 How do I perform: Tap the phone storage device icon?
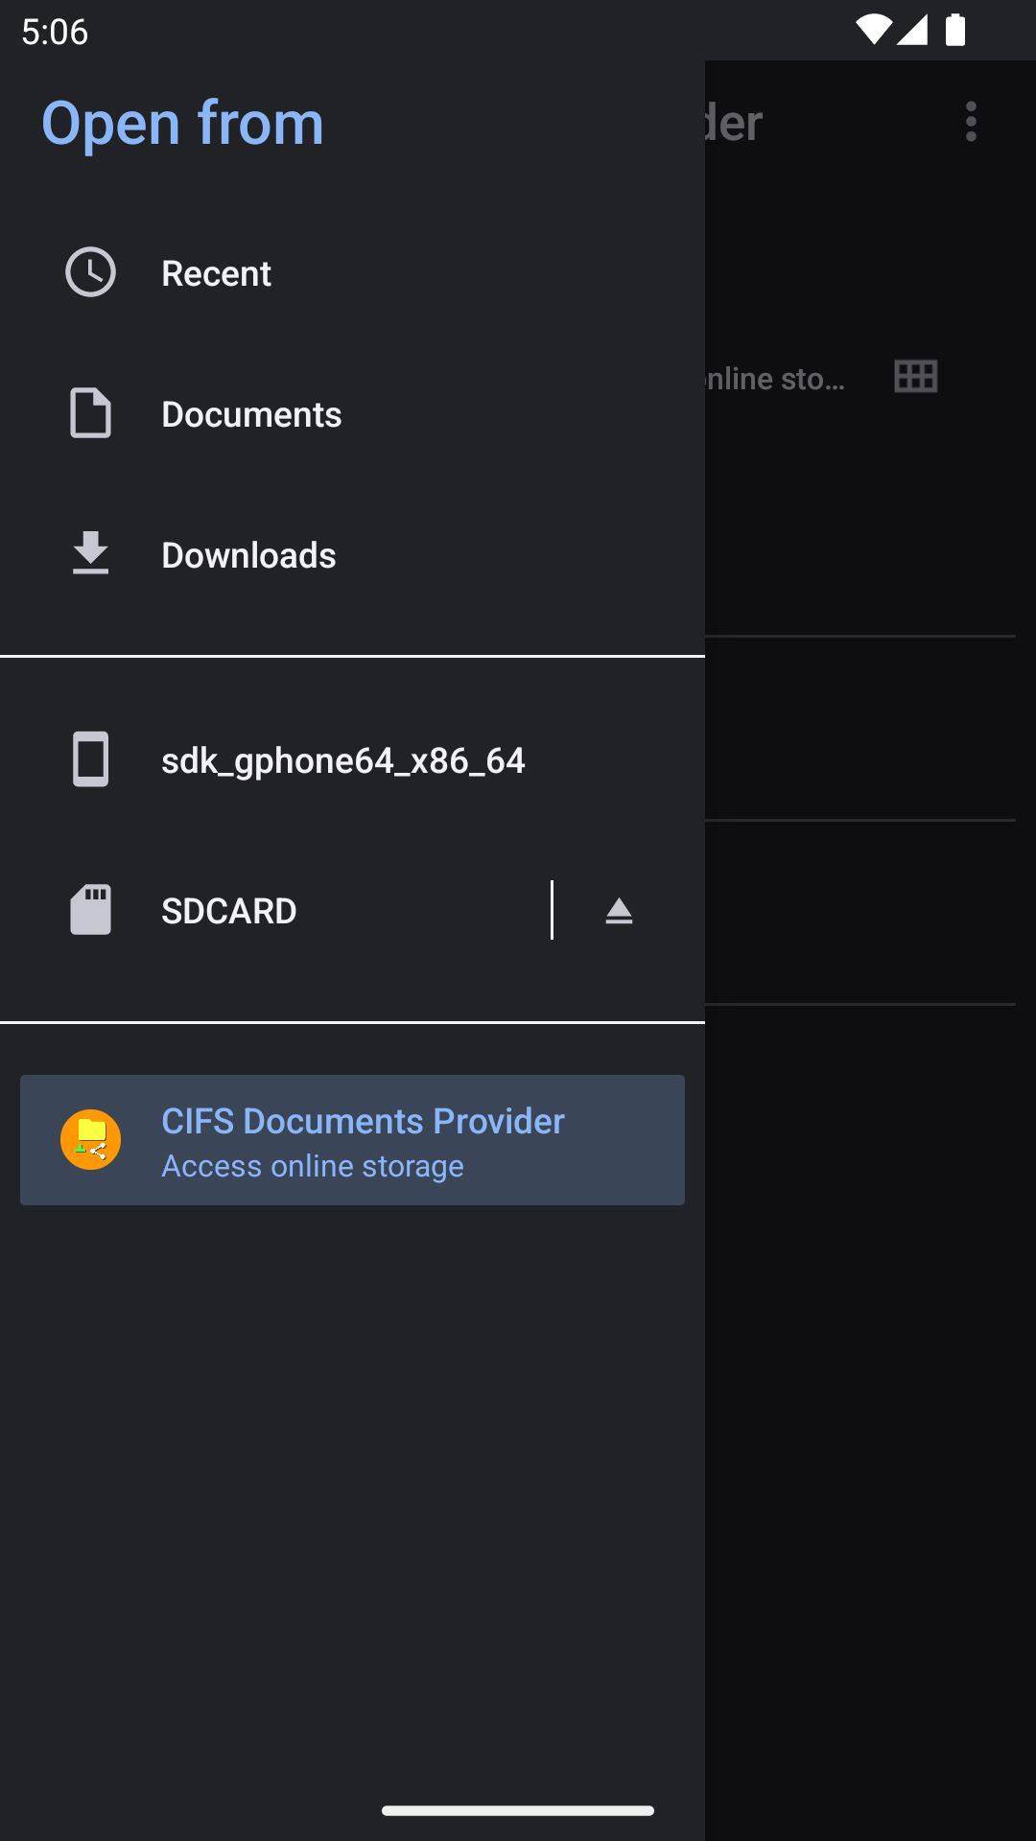(x=90, y=759)
